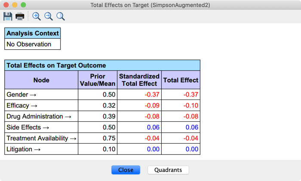
Task: Open the Quadrants view button
Action: click(x=168, y=170)
